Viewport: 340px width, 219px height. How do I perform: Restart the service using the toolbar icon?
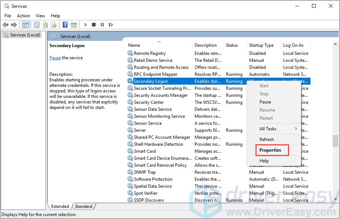(x=111, y=25)
